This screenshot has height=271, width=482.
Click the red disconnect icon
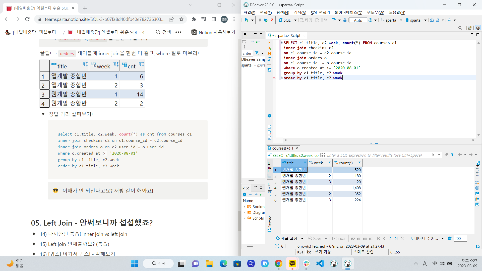pos(272,20)
